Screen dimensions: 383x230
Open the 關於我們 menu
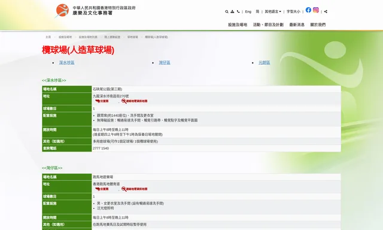pos(318,25)
